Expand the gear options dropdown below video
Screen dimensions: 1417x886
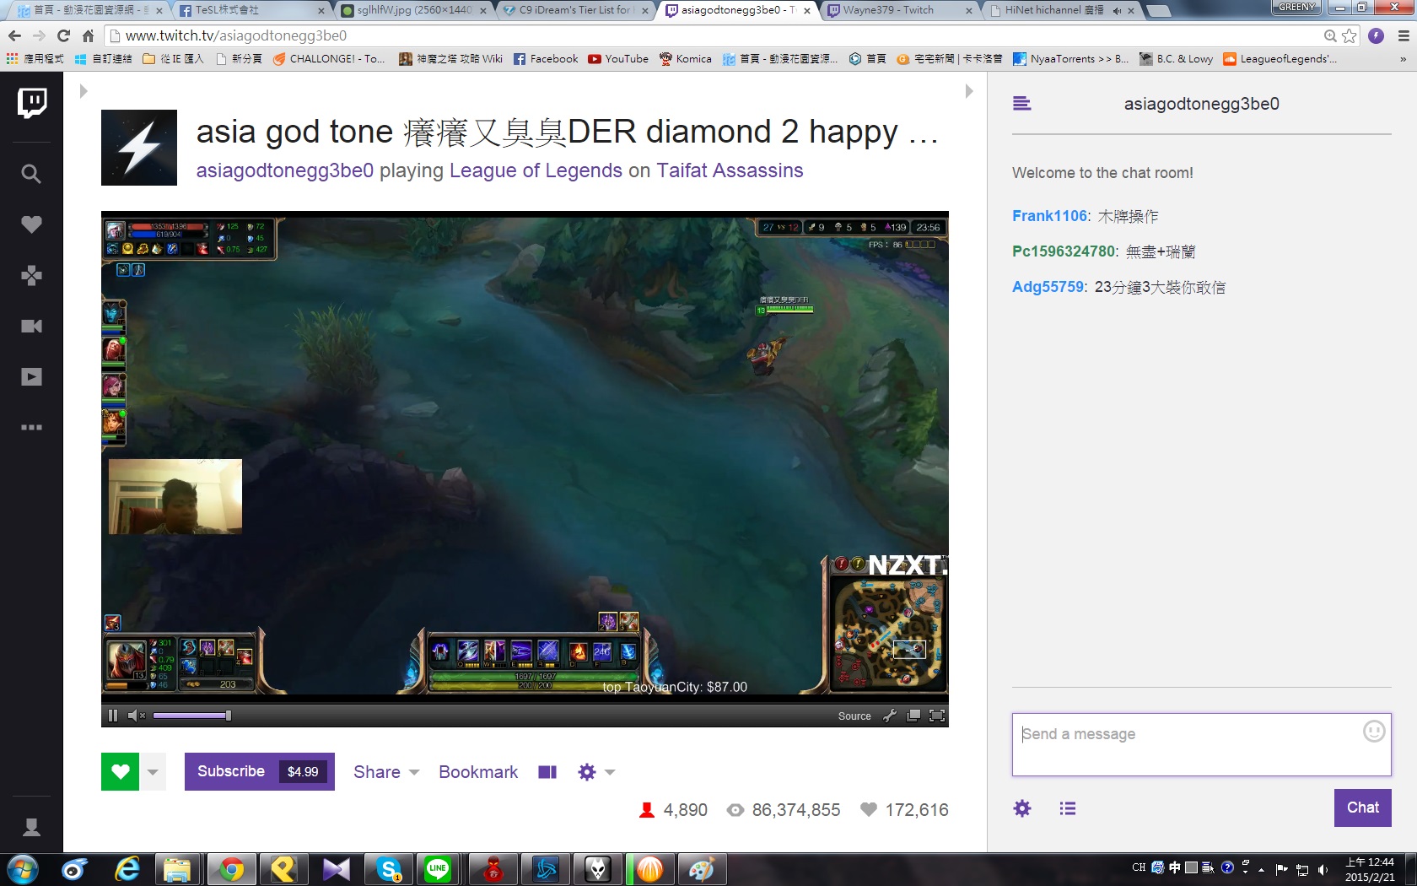point(595,772)
